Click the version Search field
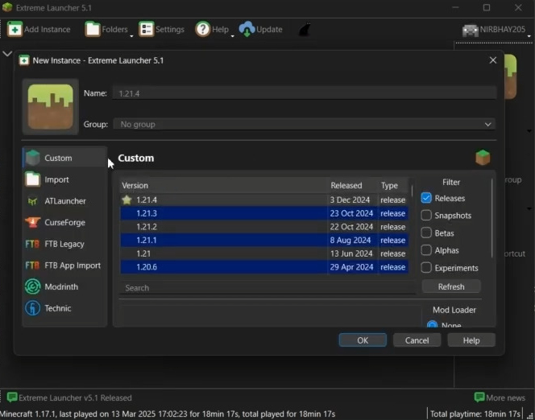The width and height of the screenshot is (535, 420). coord(267,288)
